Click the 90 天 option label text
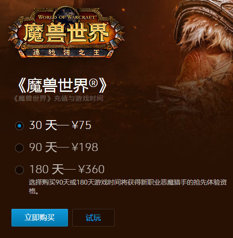Viewport: 233px width, 238px height. [x=43, y=147]
